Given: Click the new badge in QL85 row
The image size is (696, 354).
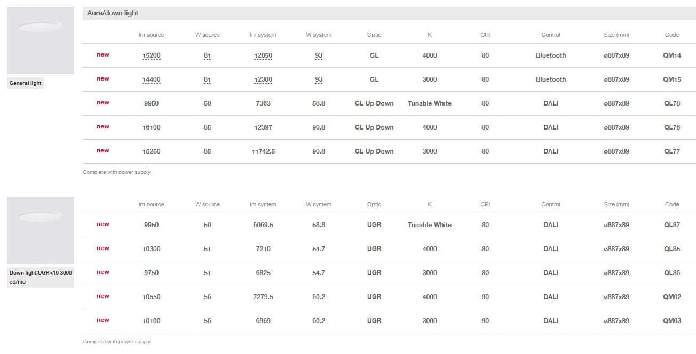Looking at the screenshot, I should click(102, 248).
